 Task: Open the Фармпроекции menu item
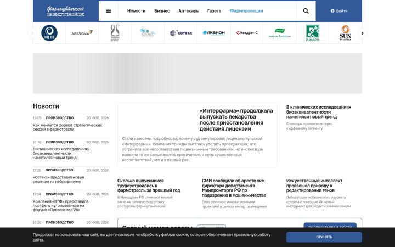[246, 11]
